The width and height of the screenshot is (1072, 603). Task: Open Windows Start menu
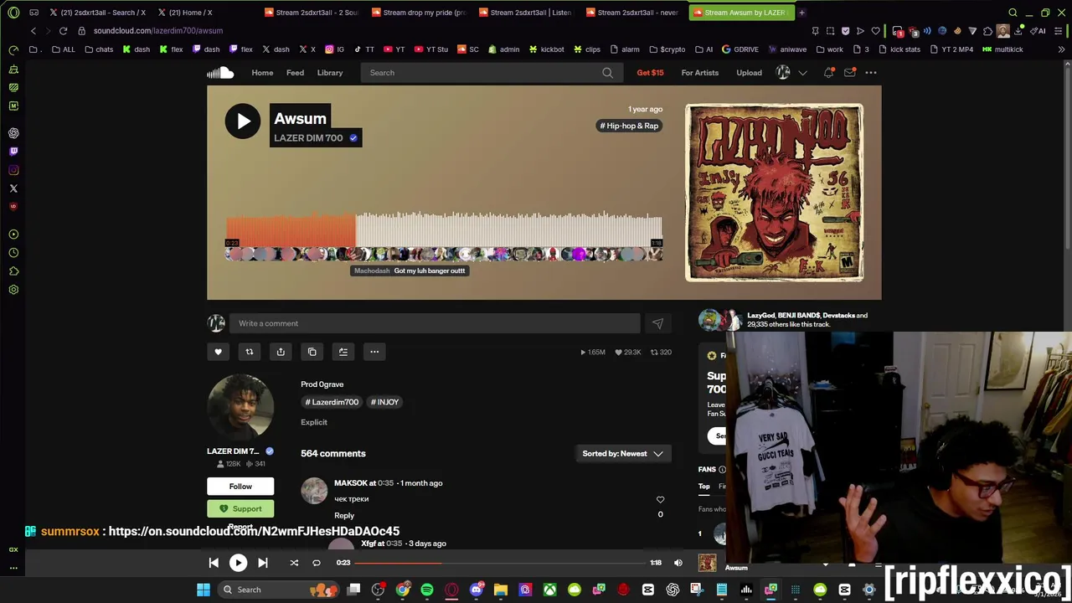203,590
